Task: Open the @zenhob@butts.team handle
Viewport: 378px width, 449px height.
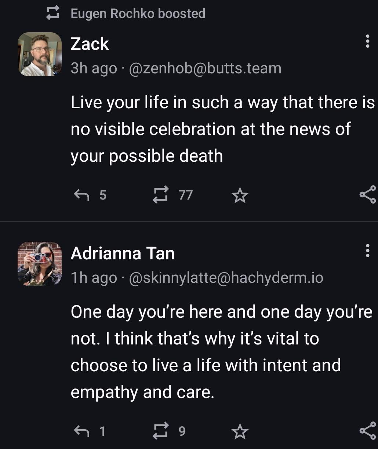Action: [x=205, y=68]
